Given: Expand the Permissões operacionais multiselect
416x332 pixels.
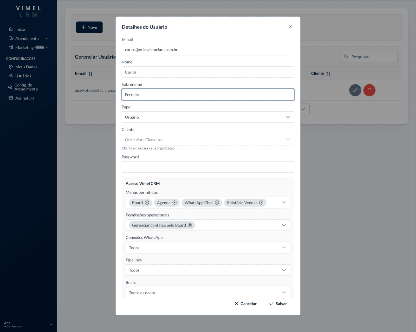Looking at the screenshot, I should coord(284,225).
